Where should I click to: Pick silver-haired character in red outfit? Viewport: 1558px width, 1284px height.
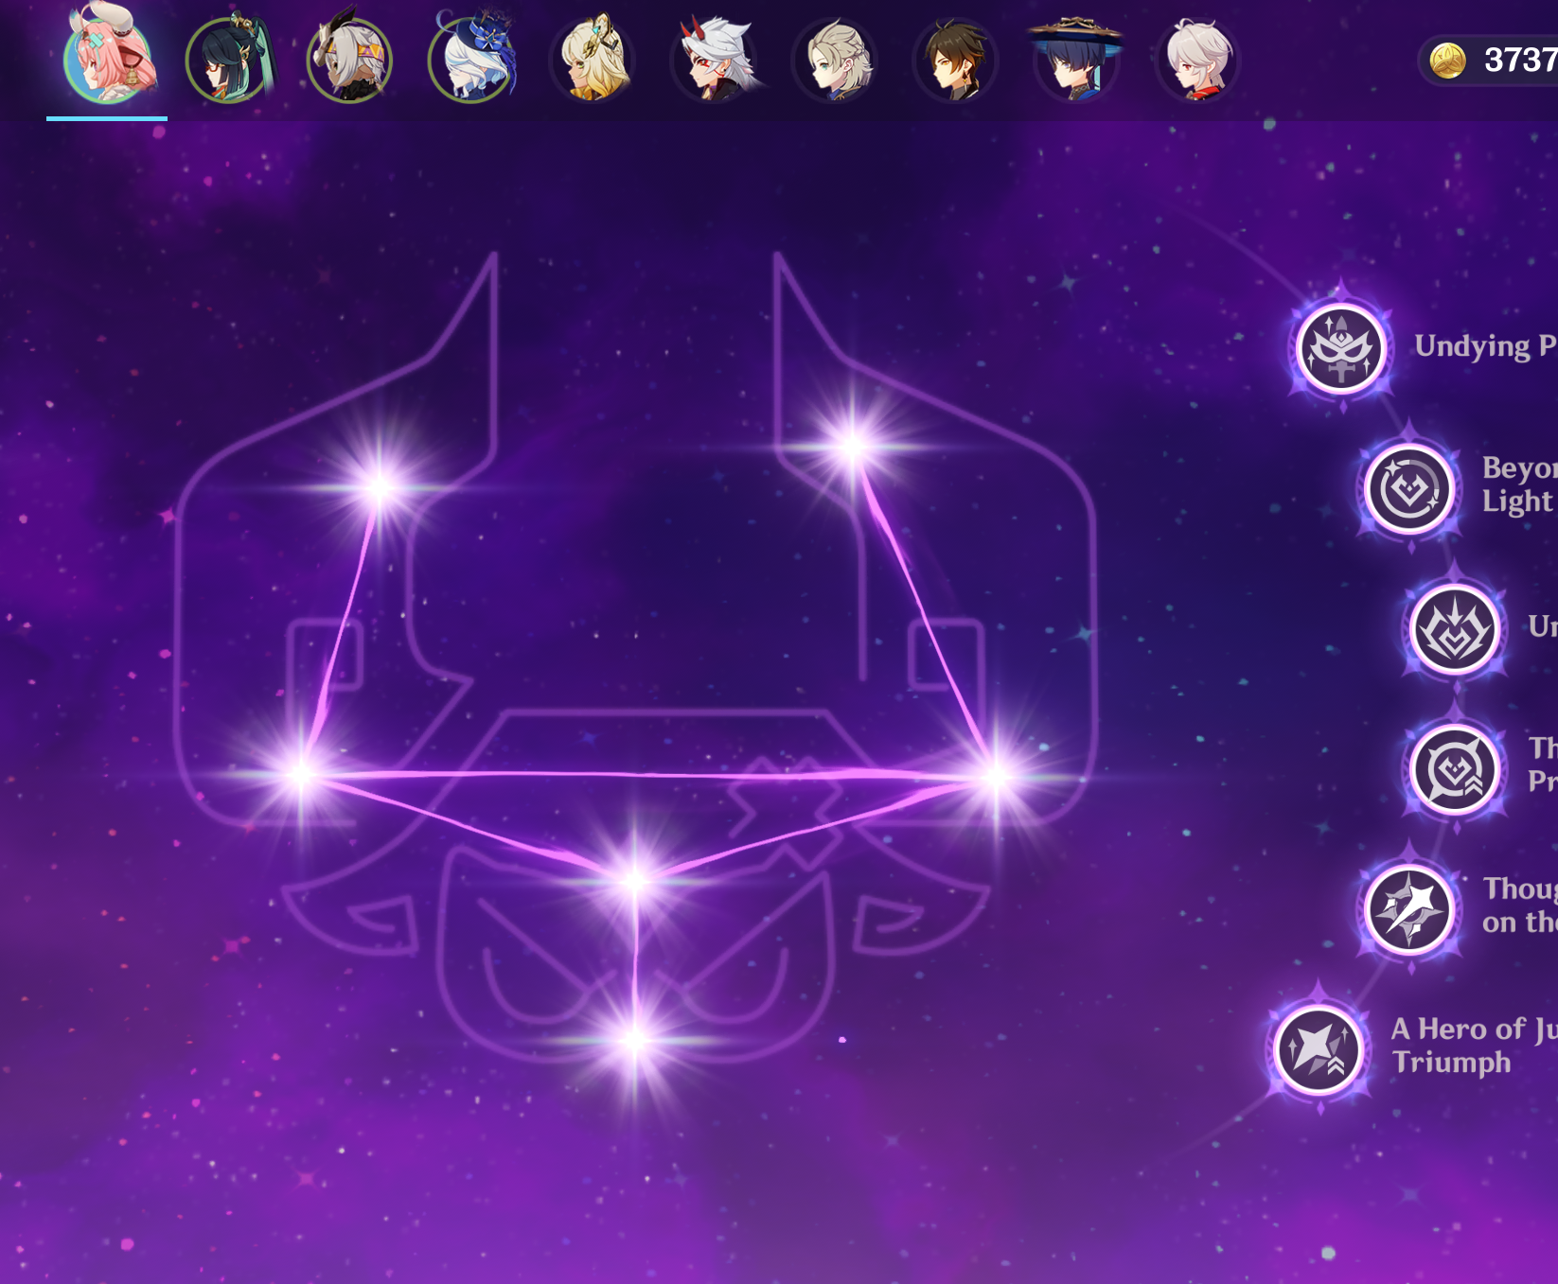click(x=1197, y=59)
